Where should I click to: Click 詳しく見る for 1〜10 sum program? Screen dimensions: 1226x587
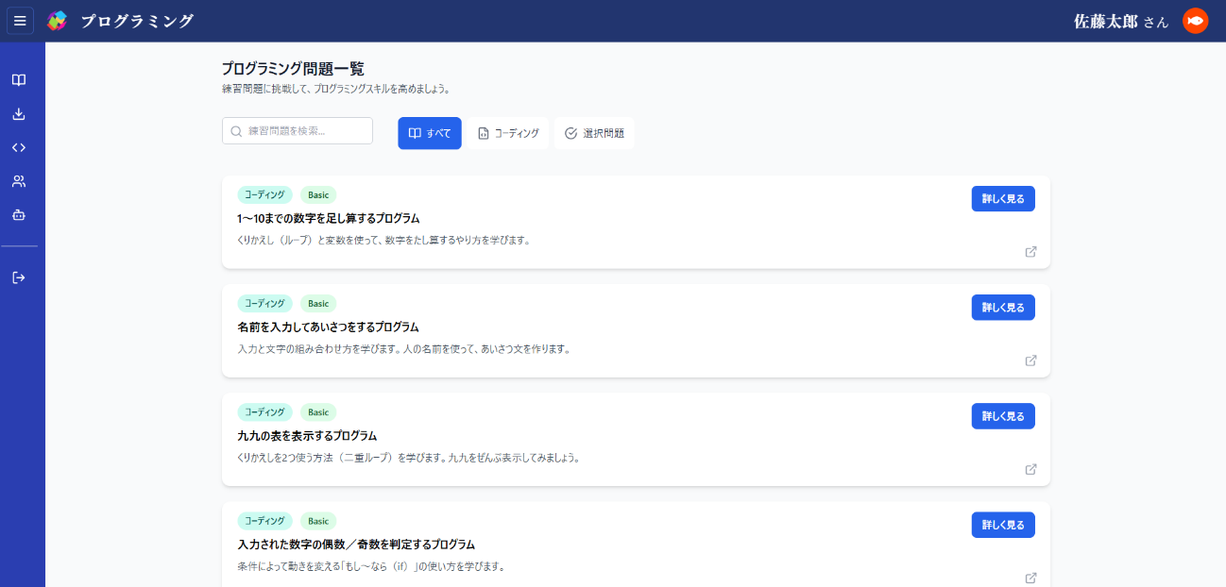tap(1002, 199)
